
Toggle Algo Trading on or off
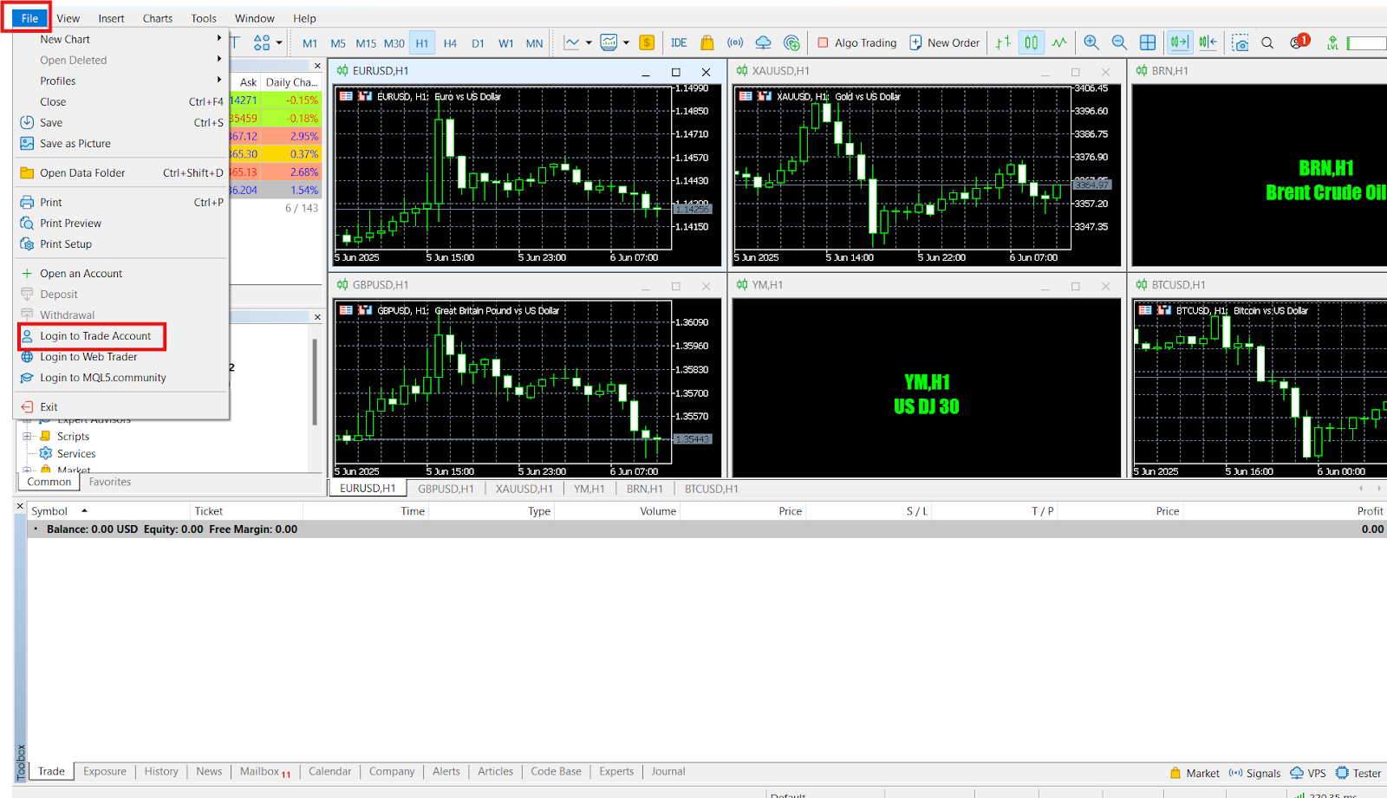pos(856,42)
